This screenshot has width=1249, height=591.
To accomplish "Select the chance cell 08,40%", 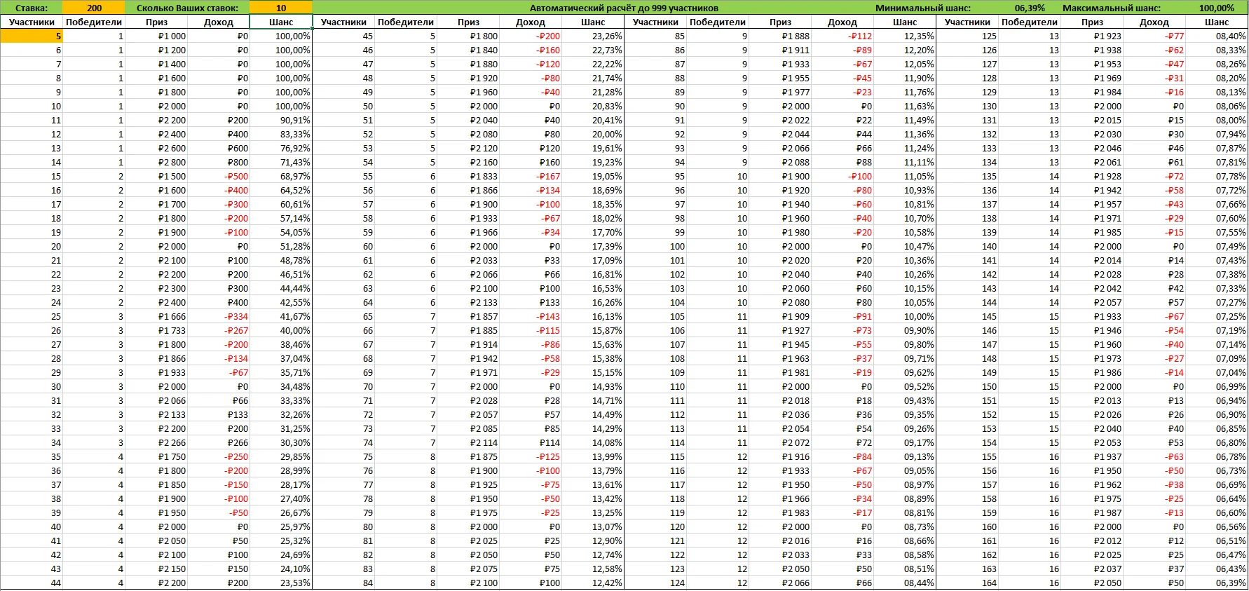I will click(x=1217, y=36).
